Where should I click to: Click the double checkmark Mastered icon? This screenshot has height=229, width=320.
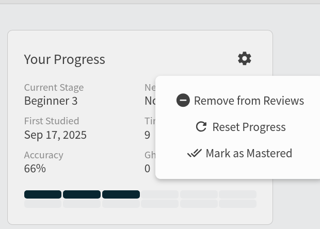[194, 153]
